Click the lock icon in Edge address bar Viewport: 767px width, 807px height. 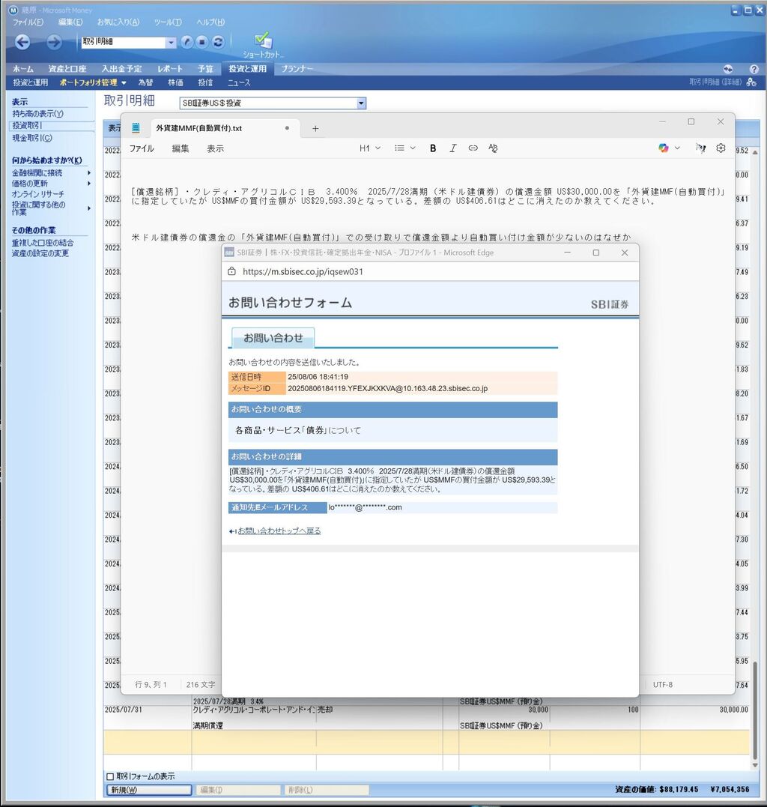(231, 271)
